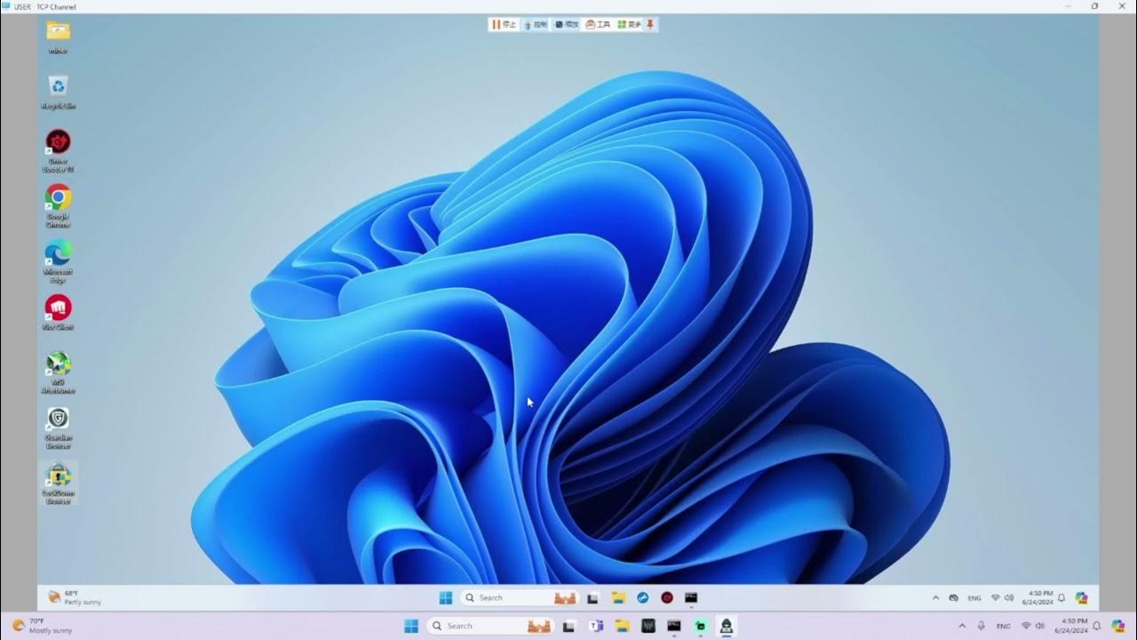Open Task View on local taskbar
The width and height of the screenshot is (1137, 640).
(569, 626)
